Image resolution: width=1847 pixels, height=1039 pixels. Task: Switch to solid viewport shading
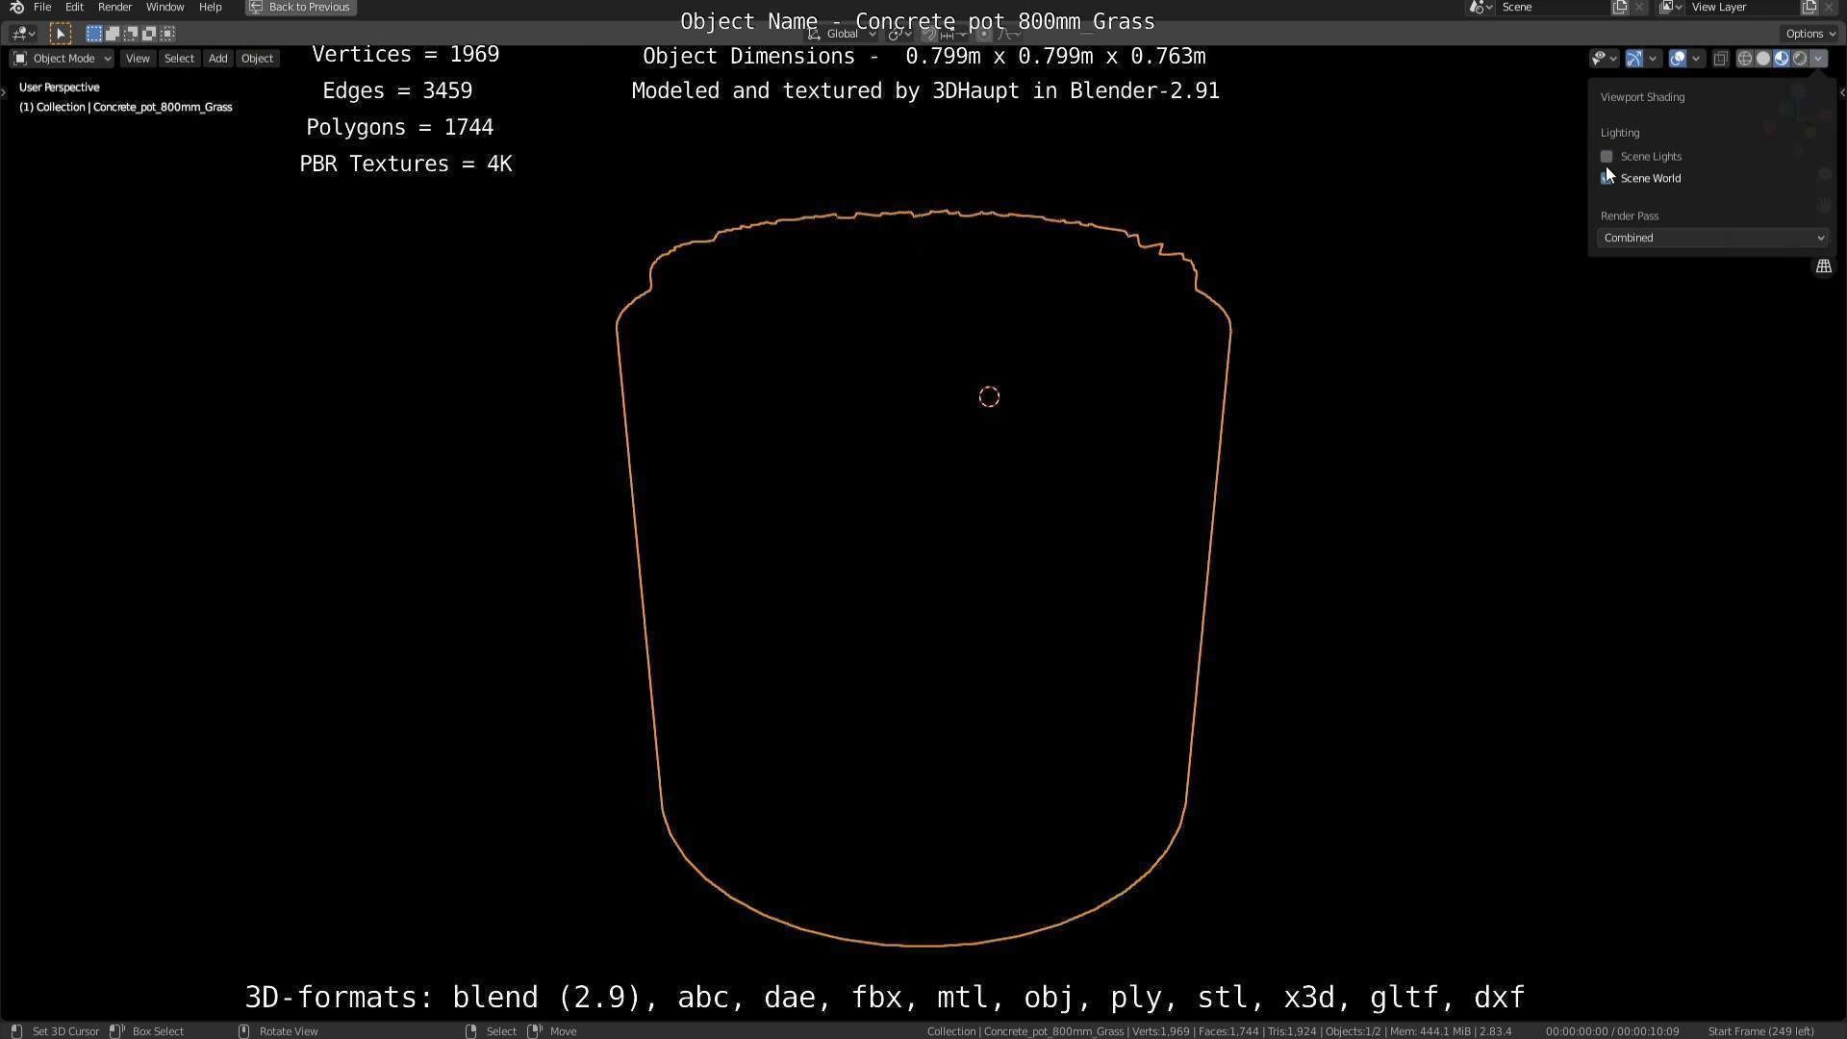click(1762, 59)
